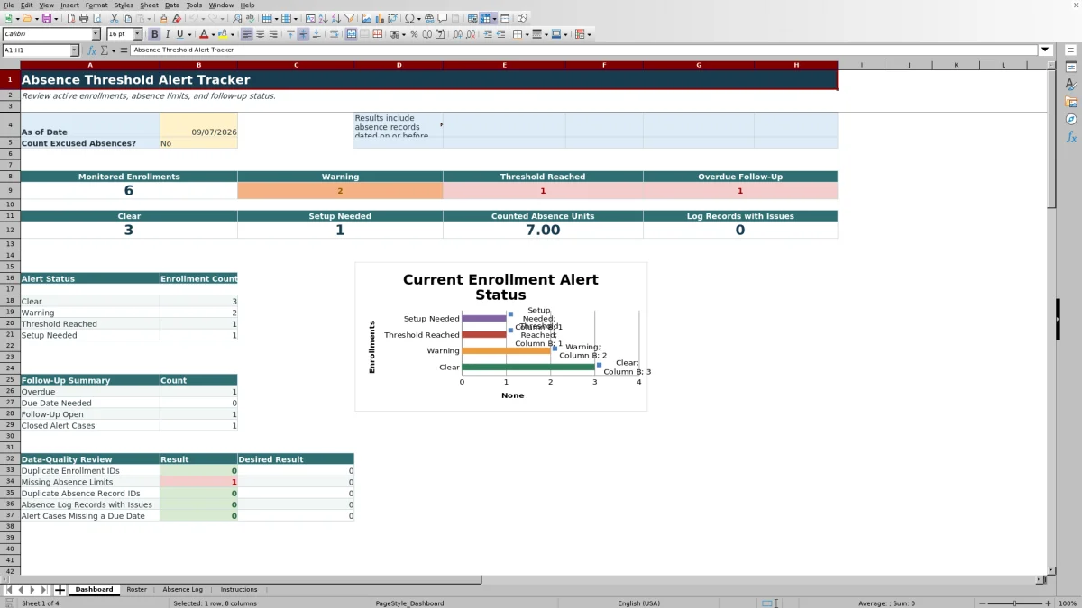Click the Save document icon
The height and width of the screenshot is (608, 1082).
pyautogui.click(x=45, y=18)
